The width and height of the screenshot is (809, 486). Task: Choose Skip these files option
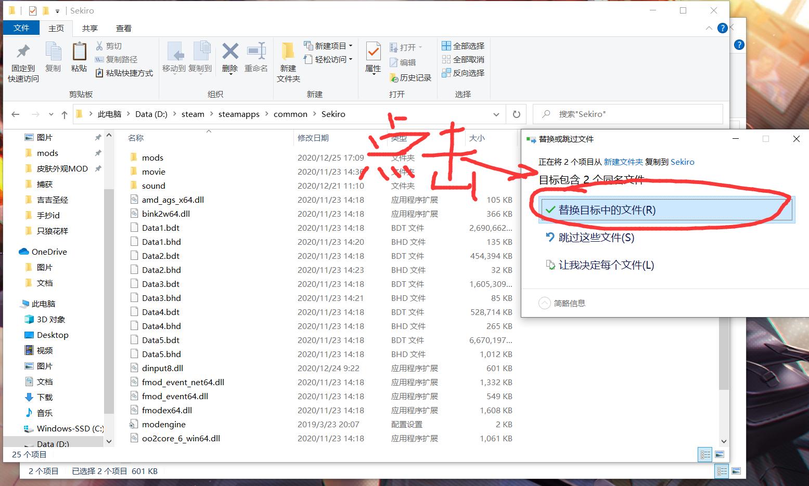point(596,238)
